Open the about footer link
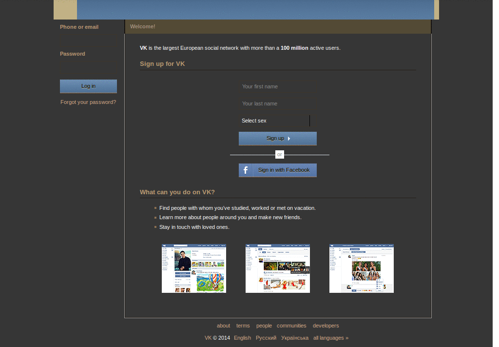The width and height of the screenshot is (499, 347). pos(223,326)
